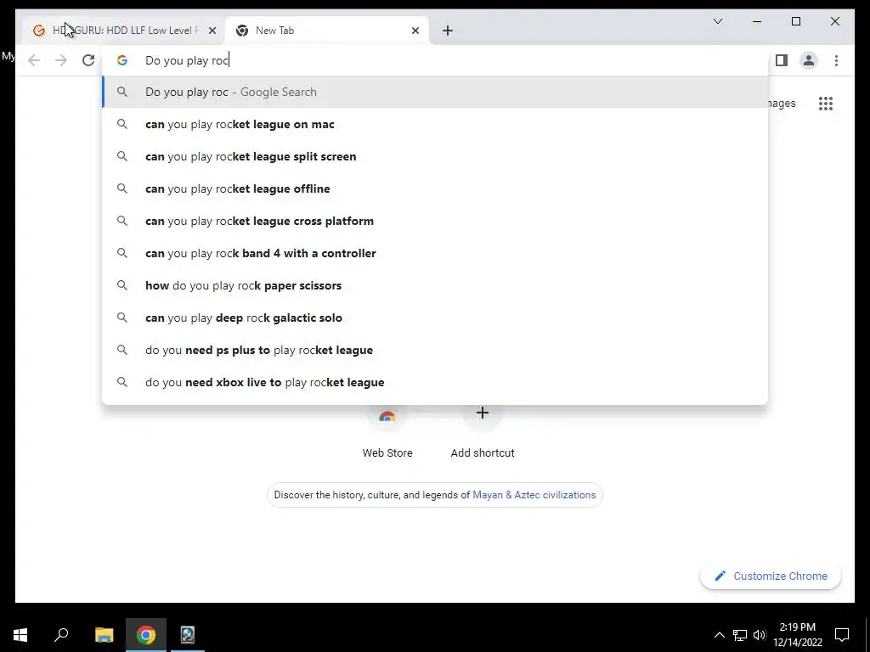Open the Mayan & Aztec civilizations link

click(534, 495)
